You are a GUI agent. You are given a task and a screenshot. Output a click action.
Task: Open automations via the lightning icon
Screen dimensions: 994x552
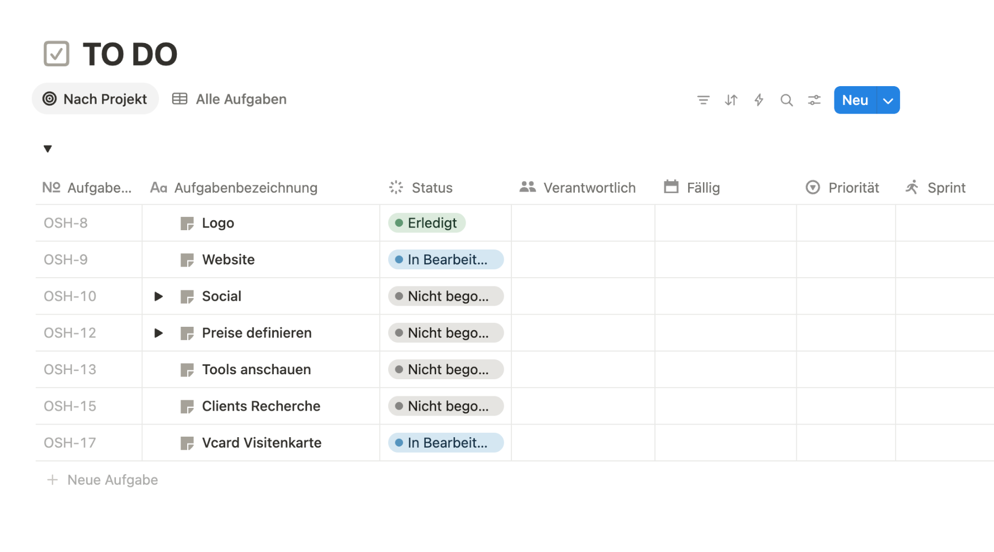(759, 100)
